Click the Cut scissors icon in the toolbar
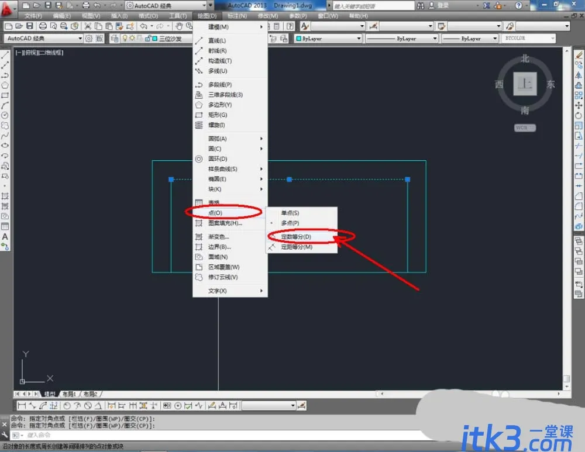Image resolution: width=585 pixels, height=452 pixels. (88, 26)
